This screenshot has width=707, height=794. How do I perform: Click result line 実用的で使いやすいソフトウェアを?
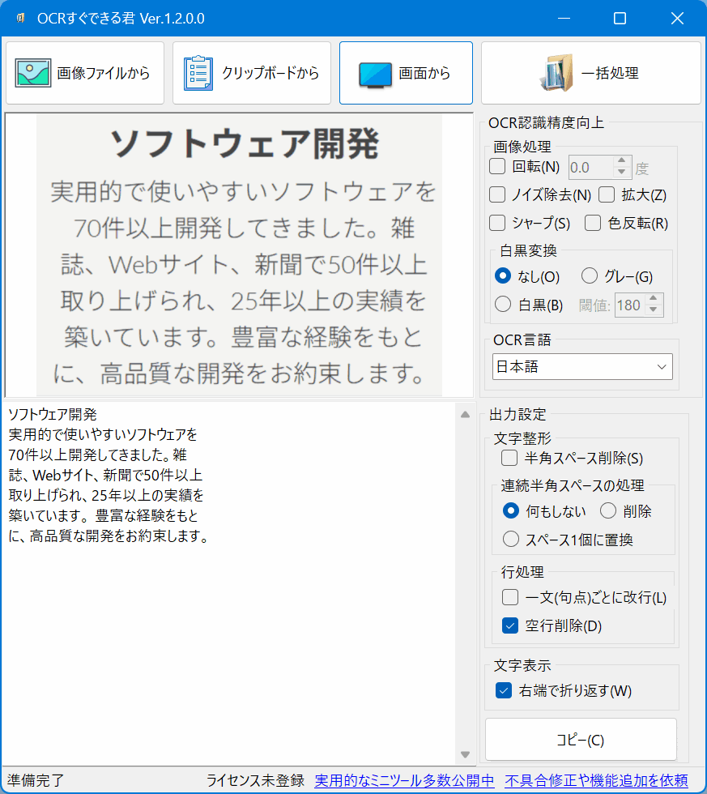(103, 434)
